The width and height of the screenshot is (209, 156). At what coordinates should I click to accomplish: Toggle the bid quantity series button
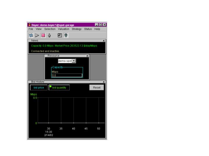pos(59,88)
